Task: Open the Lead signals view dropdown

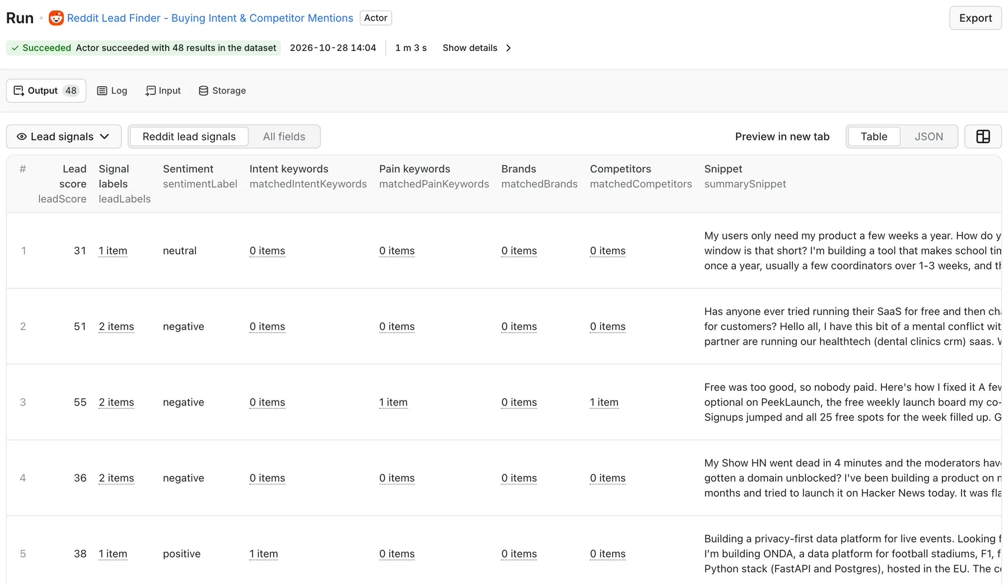Action: tap(64, 136)
